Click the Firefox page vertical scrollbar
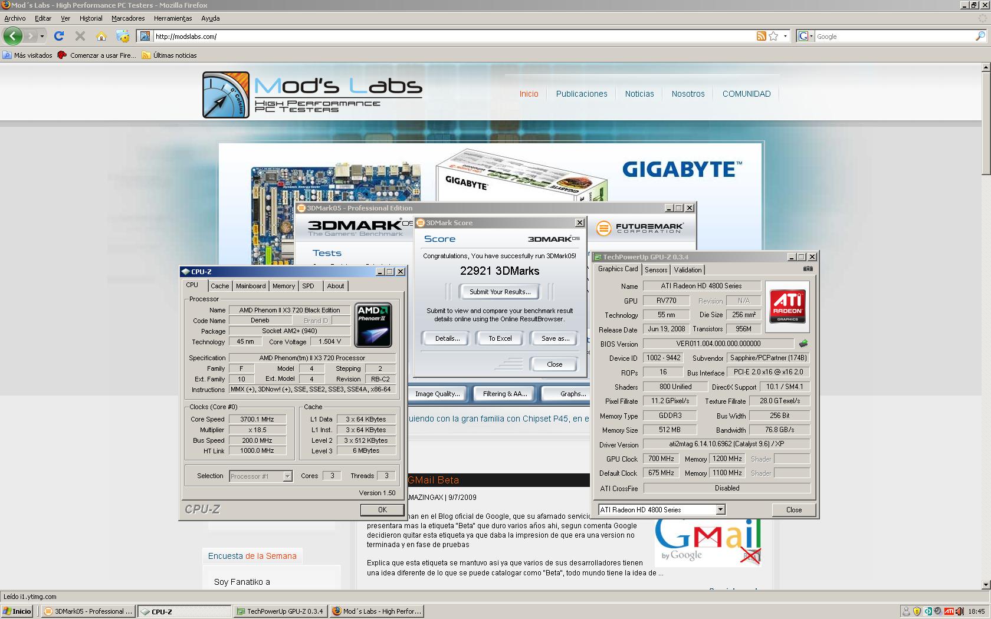The width and height of the screenshot is (991, 619). pos(986,325)
